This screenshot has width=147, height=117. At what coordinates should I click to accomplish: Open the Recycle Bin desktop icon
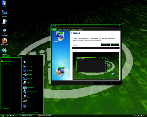[5, 32]
